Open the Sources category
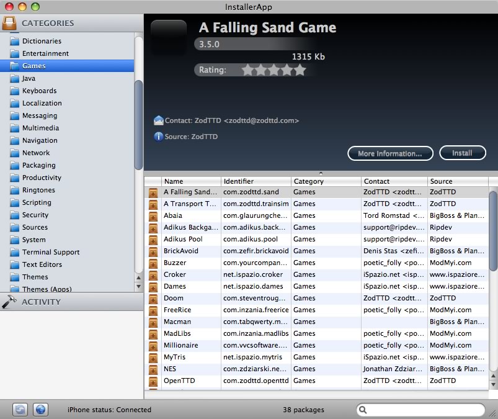 (67, 227)
